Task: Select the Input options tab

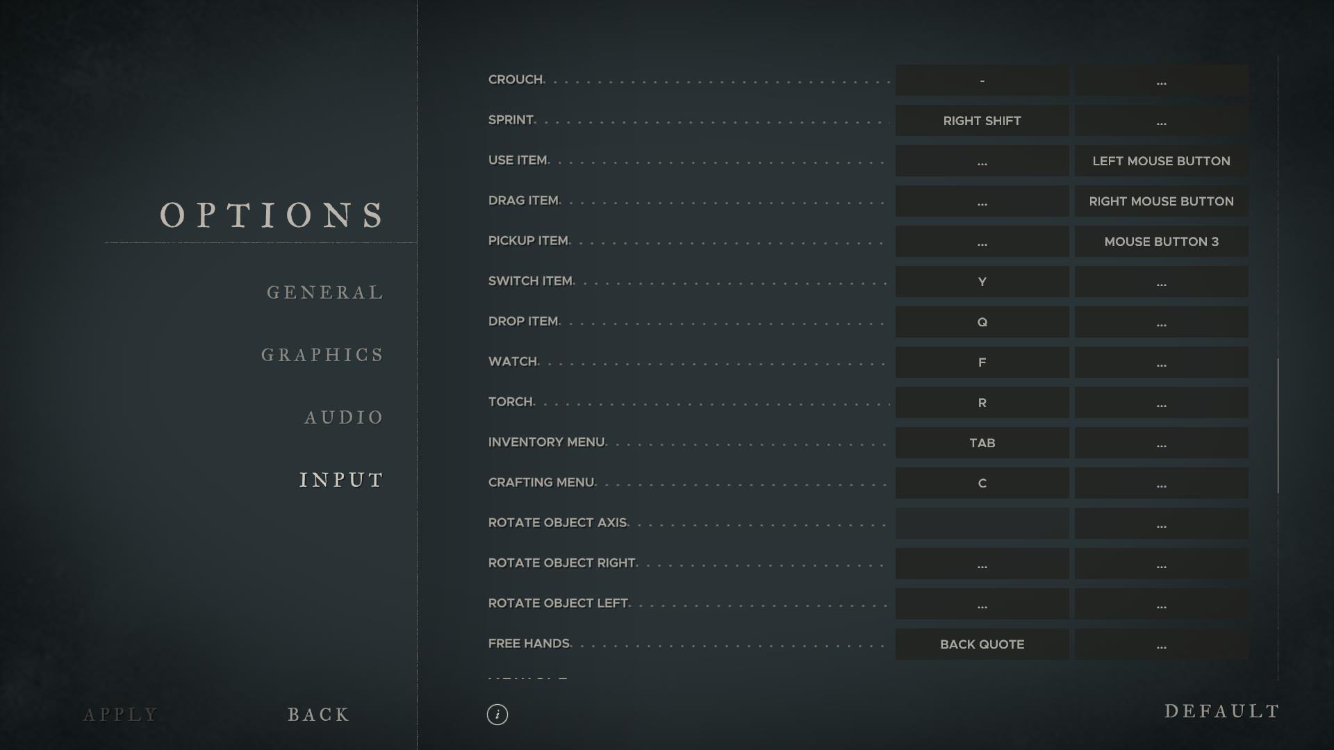Action: pyautogui.click(x=341, y=480)
